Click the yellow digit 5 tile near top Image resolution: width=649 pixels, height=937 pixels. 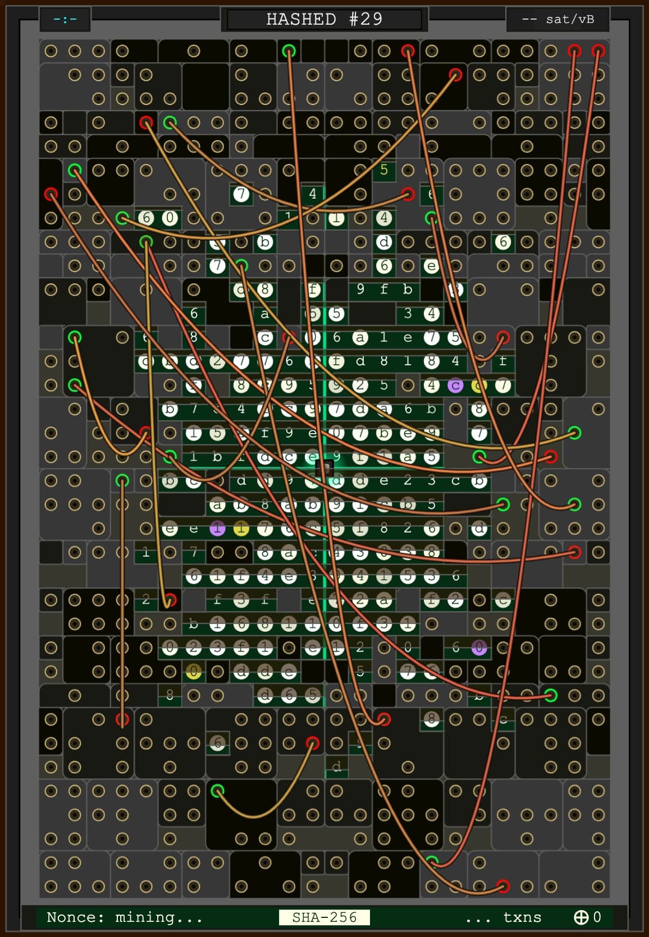pyautogui.click(x=384, y=169)
